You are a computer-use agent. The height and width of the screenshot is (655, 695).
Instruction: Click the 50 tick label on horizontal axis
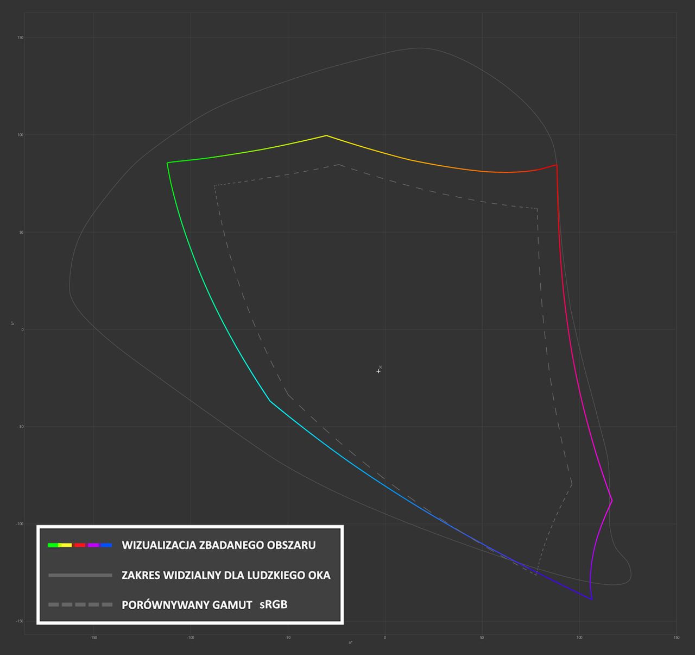click(482, 638)
